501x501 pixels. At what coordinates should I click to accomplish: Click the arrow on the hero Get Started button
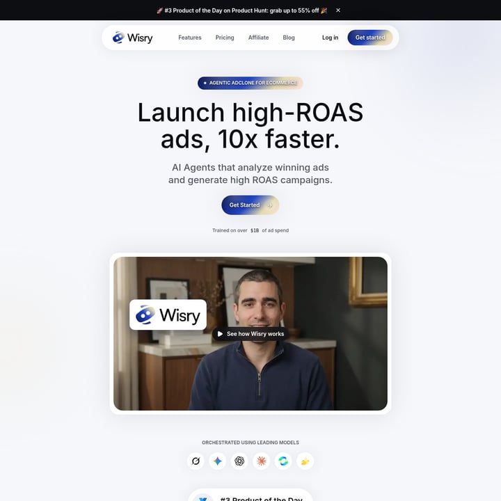click(x=270, y=205)
